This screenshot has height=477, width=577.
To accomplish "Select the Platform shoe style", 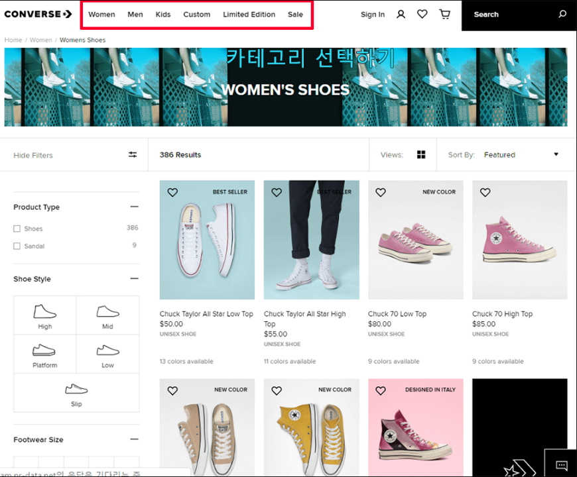I will [x=45, y=354].
